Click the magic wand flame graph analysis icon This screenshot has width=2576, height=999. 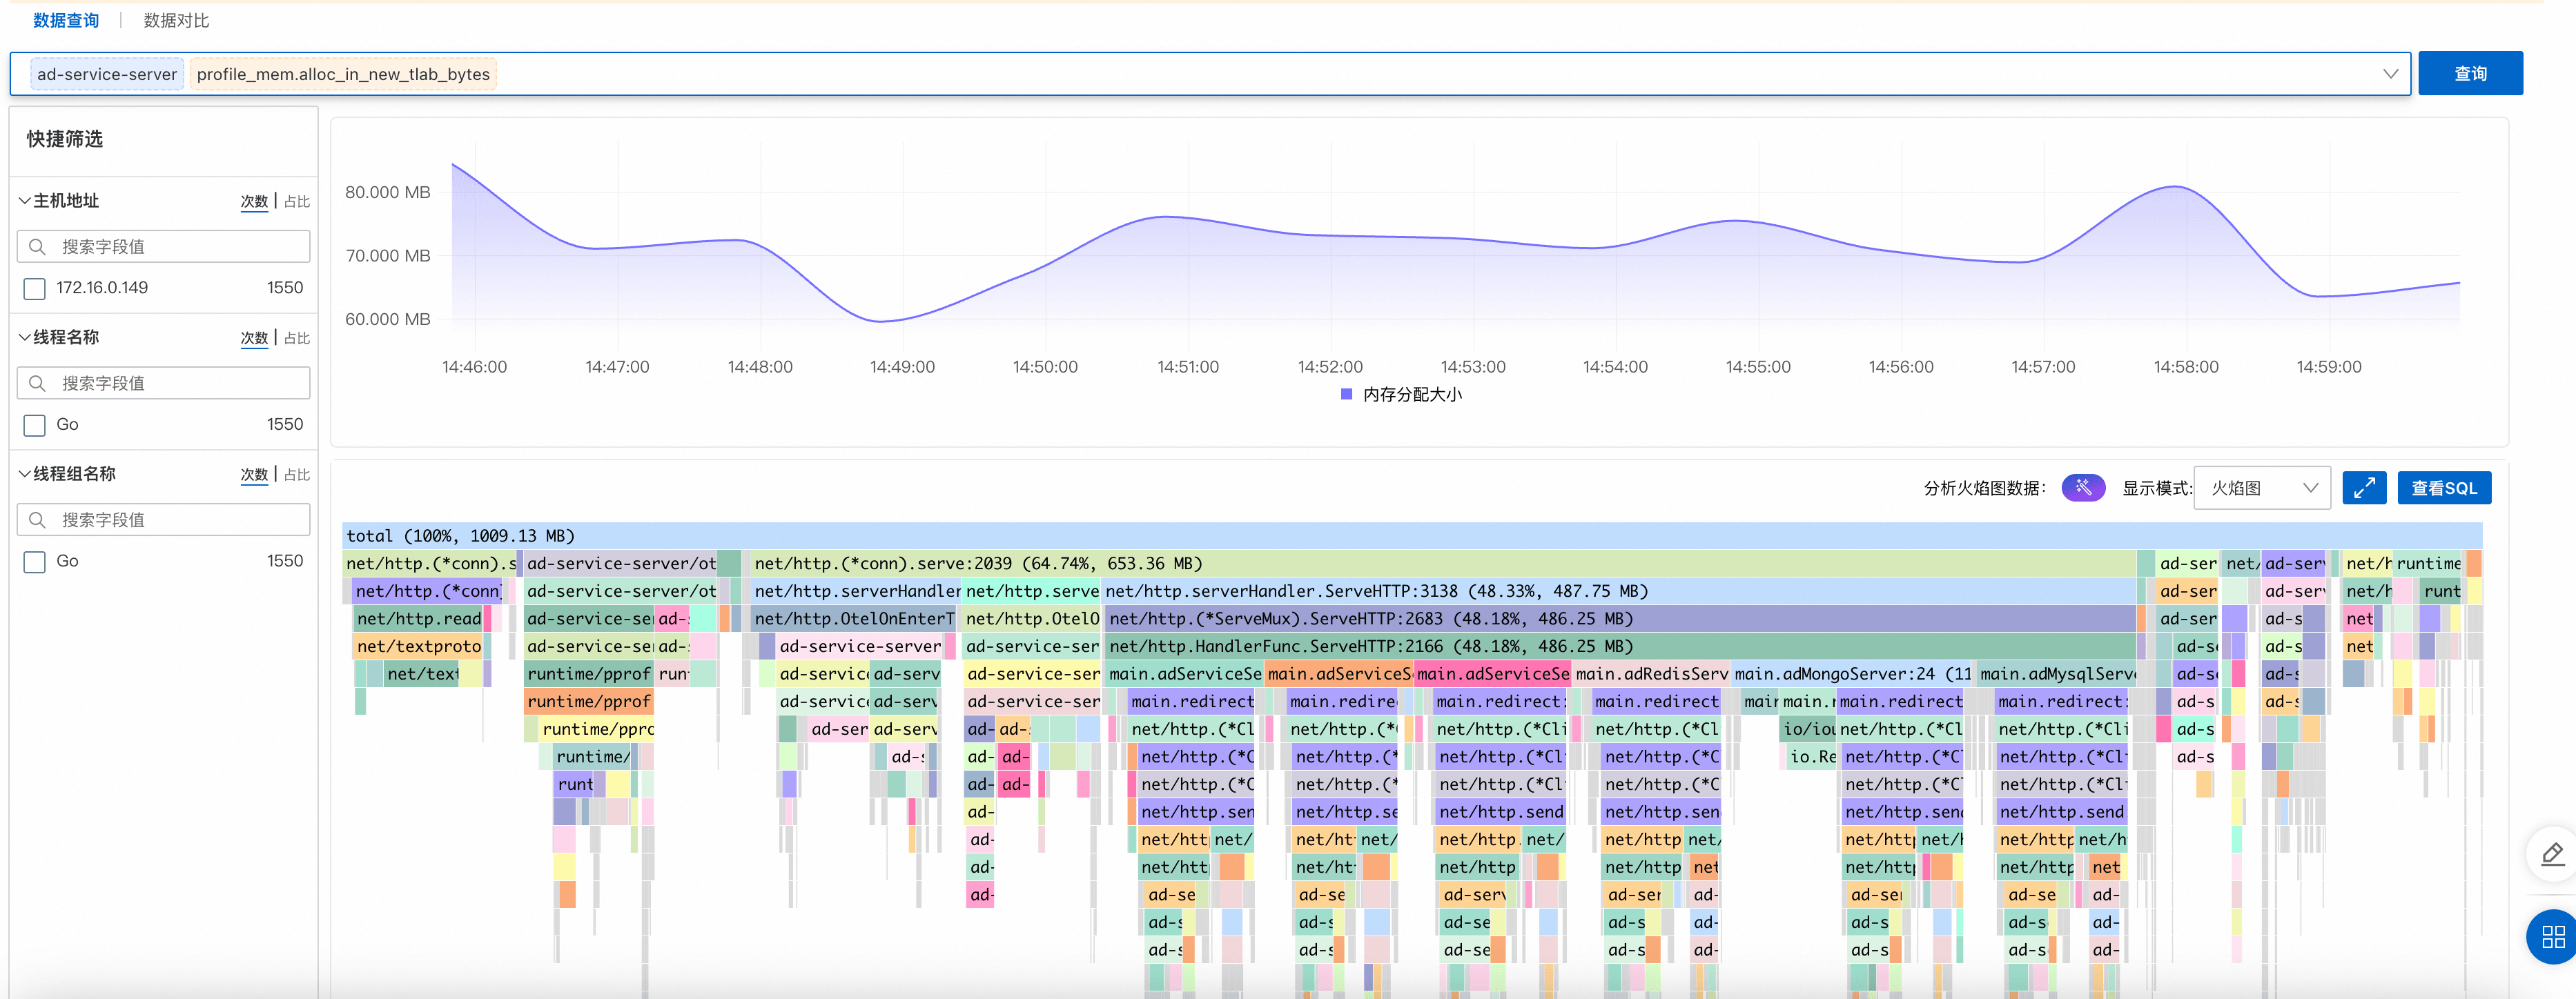[2083, 488]
